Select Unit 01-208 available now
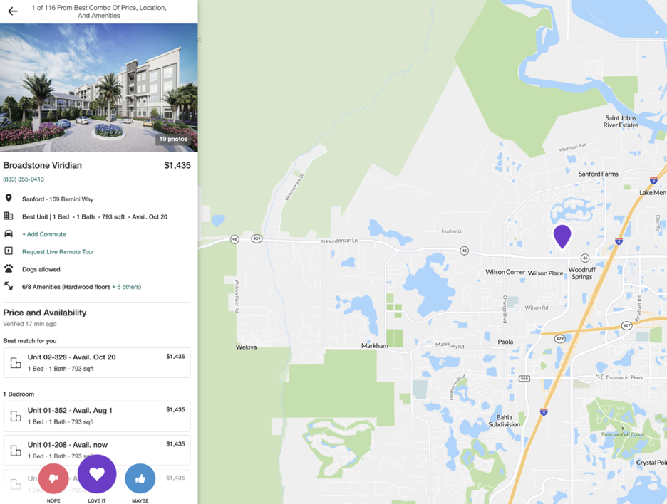The height and width of the screenshot is (504, 667). click(97, 450)
